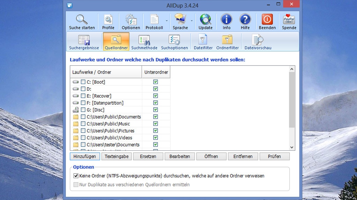This screenshot has height=200, width=357.
Task: Start search with the magnifier icon
Action: pos(82,19)
